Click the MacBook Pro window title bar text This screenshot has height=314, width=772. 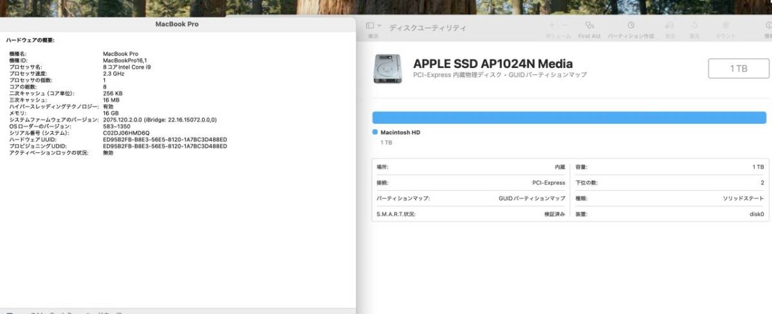[177, 24]
